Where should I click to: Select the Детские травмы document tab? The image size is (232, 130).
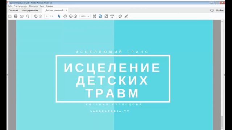pos(55,10)
